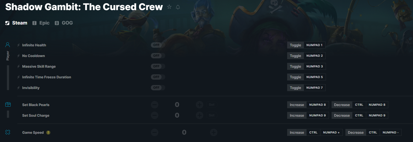Screen dimensions: 413x142
Task: Enable the No Cooldown switch
Action: pos(158,56)
